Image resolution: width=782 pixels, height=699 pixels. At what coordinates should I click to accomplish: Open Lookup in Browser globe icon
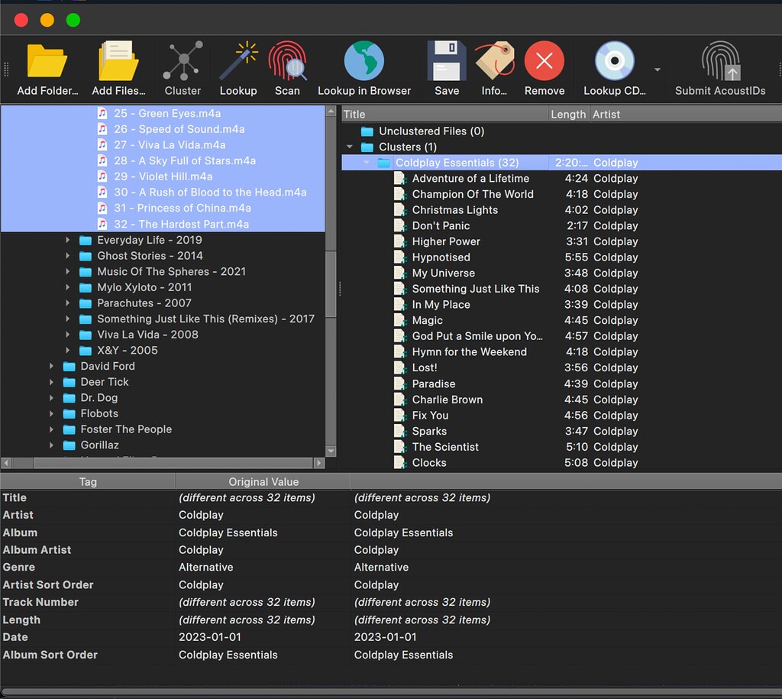(364, 69)
